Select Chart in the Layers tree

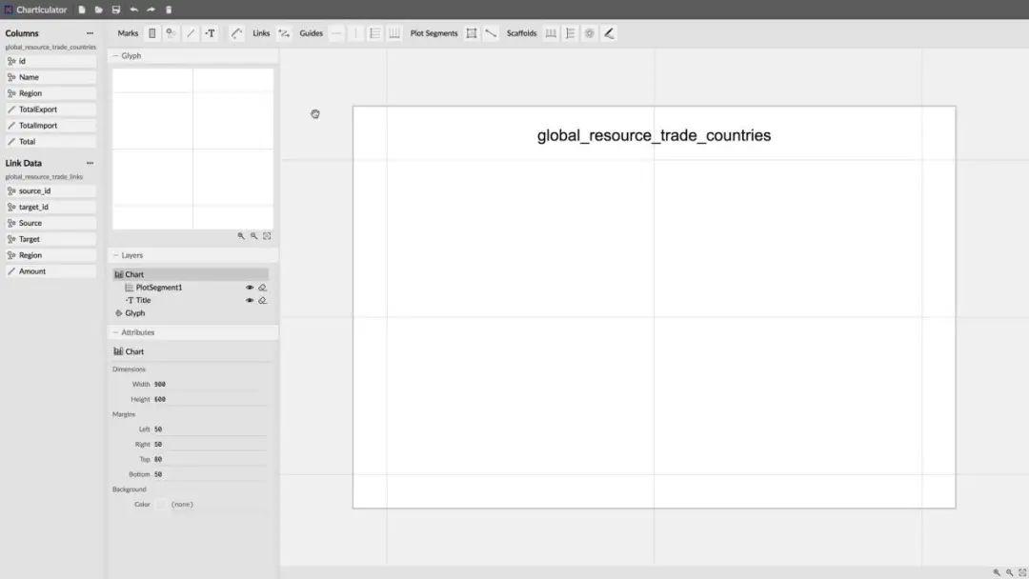(x=191, y=274)
